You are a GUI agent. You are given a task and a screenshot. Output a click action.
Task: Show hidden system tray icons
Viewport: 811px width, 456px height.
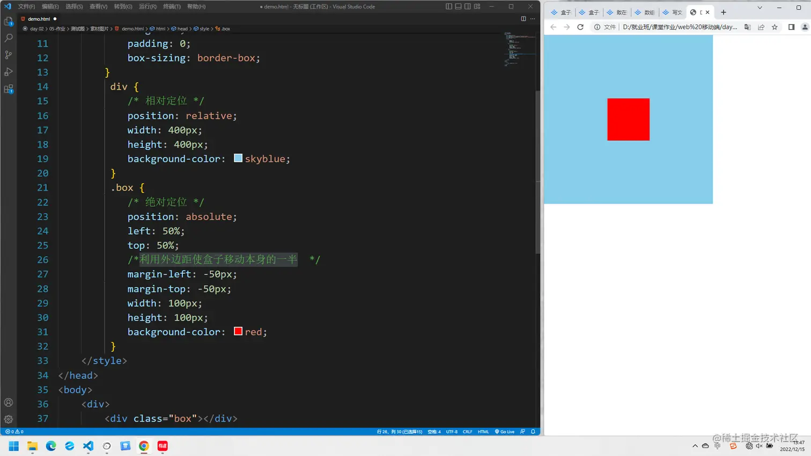[x=695, y=446]
